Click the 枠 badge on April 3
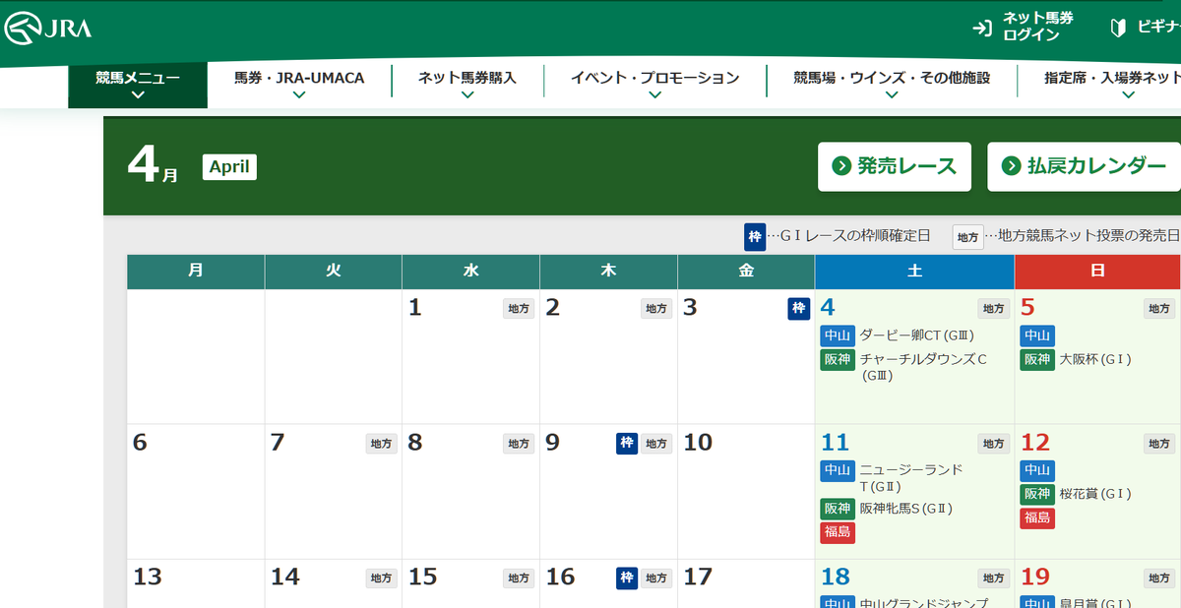 [798, 309]
